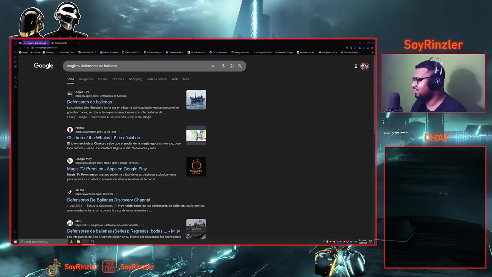Expand the Más search filter dropdown
Screen dimensions: 492x277
(187, 79)
